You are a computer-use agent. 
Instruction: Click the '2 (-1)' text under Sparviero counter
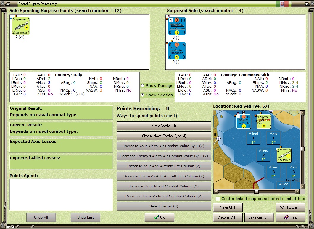20,37
